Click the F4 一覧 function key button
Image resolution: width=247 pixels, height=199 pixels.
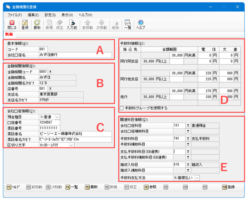point(71,187)
